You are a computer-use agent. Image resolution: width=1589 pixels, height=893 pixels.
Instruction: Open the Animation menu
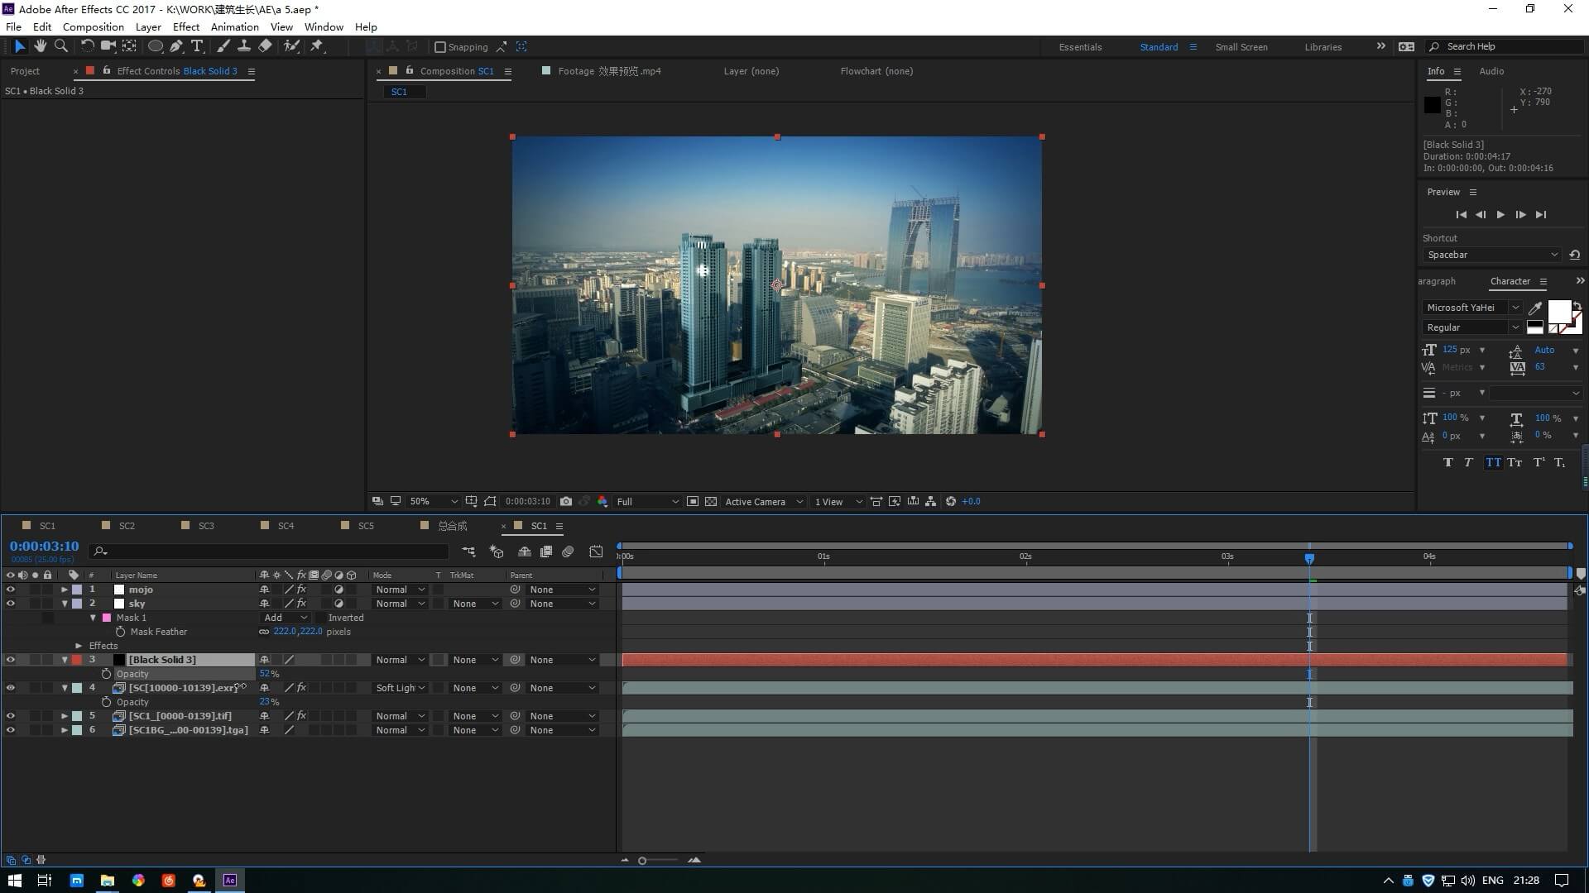pos(234,26)
